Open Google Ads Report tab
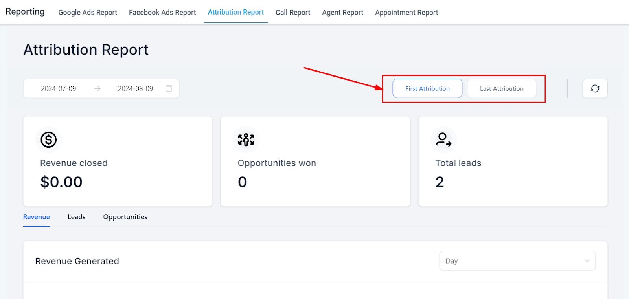629x299 pixels. pos(88,12)
